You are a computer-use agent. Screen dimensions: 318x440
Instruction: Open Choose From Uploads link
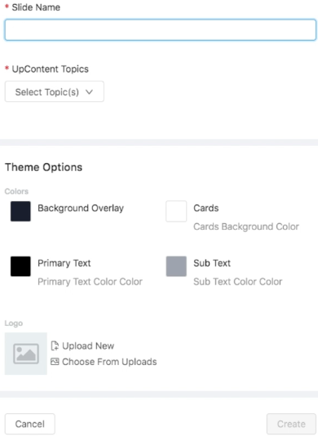point(109,362)
